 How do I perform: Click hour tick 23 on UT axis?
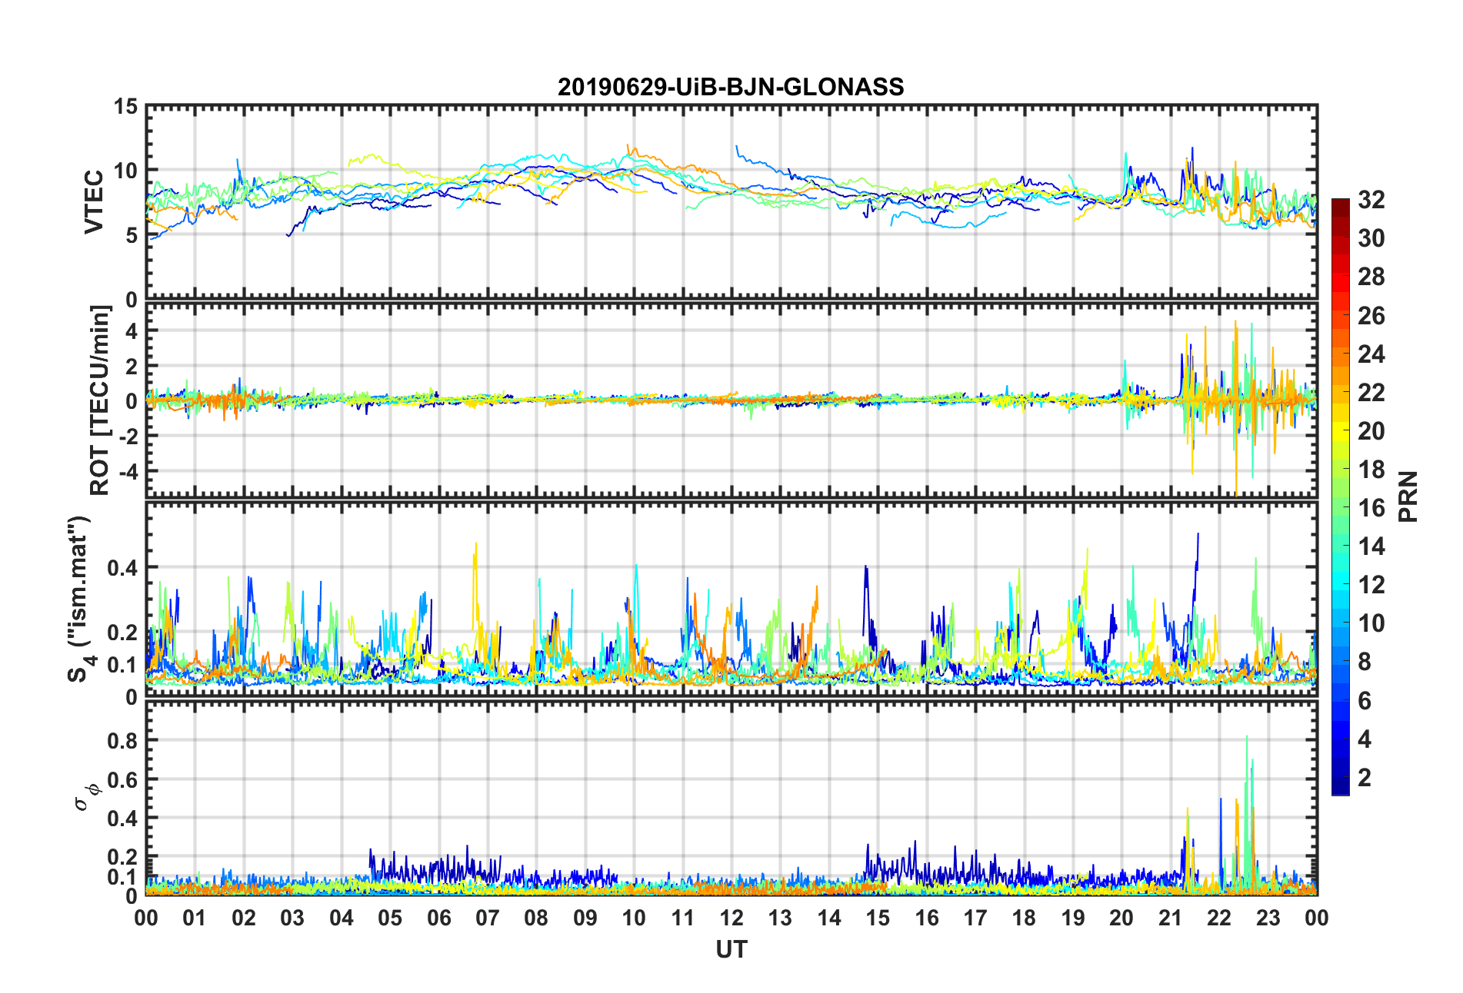click(1268, 918)
